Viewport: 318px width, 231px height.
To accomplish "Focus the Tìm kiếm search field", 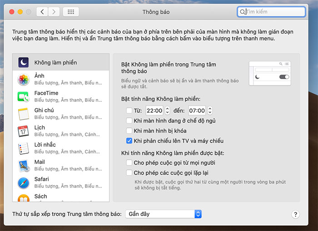I will click(x=271, y=12).
